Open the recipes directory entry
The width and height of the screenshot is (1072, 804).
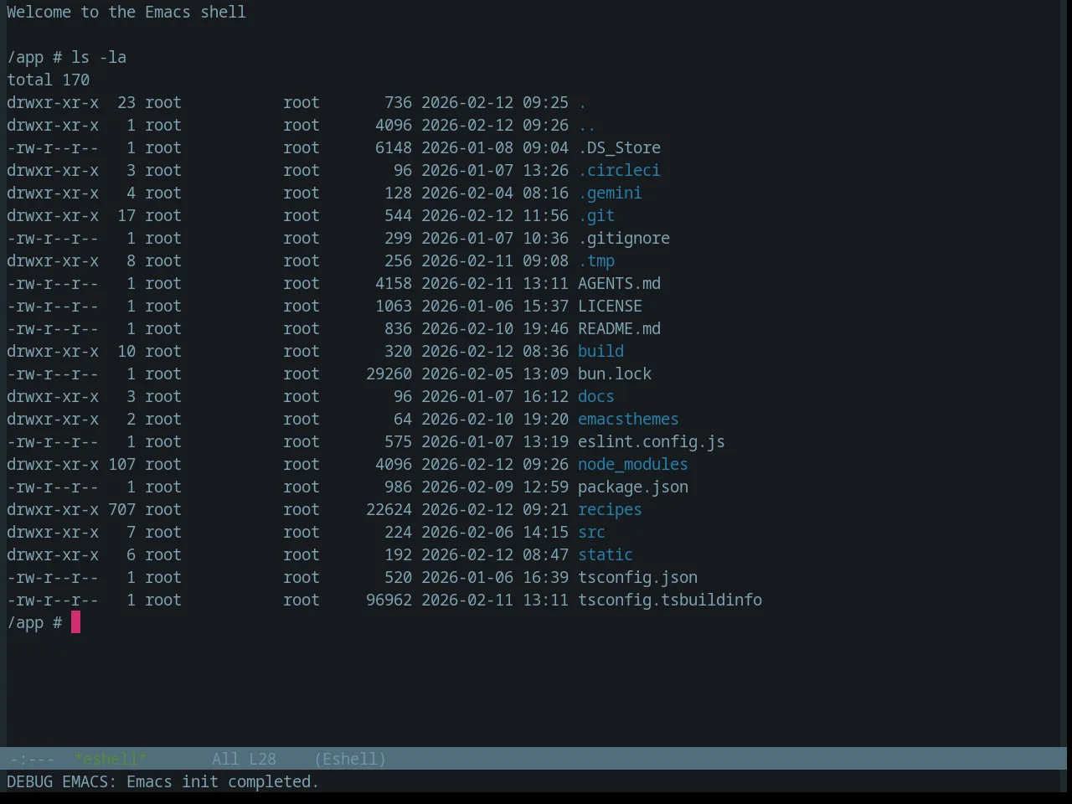pyautogui.click(x=610, y=509)
